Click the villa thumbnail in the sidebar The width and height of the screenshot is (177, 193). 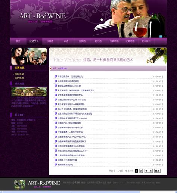coord(29,92)
